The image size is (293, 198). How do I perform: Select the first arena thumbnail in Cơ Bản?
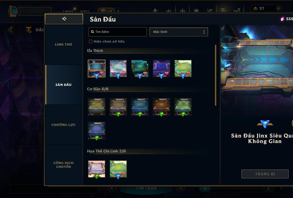(x=97, y=107)
